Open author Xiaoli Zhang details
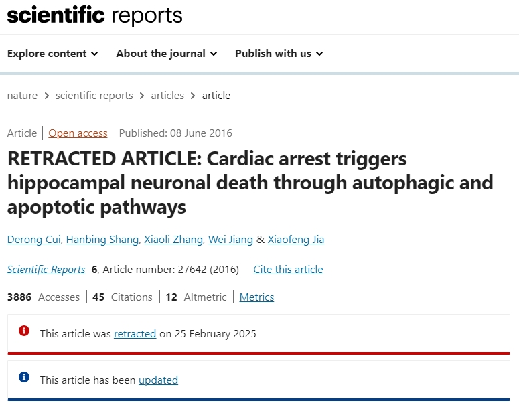The image size is (519, 409). point(173,239)
